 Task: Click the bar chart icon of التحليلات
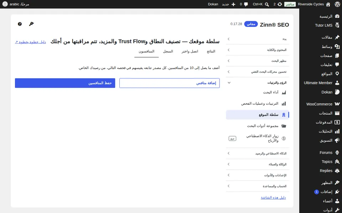point(337,131)
